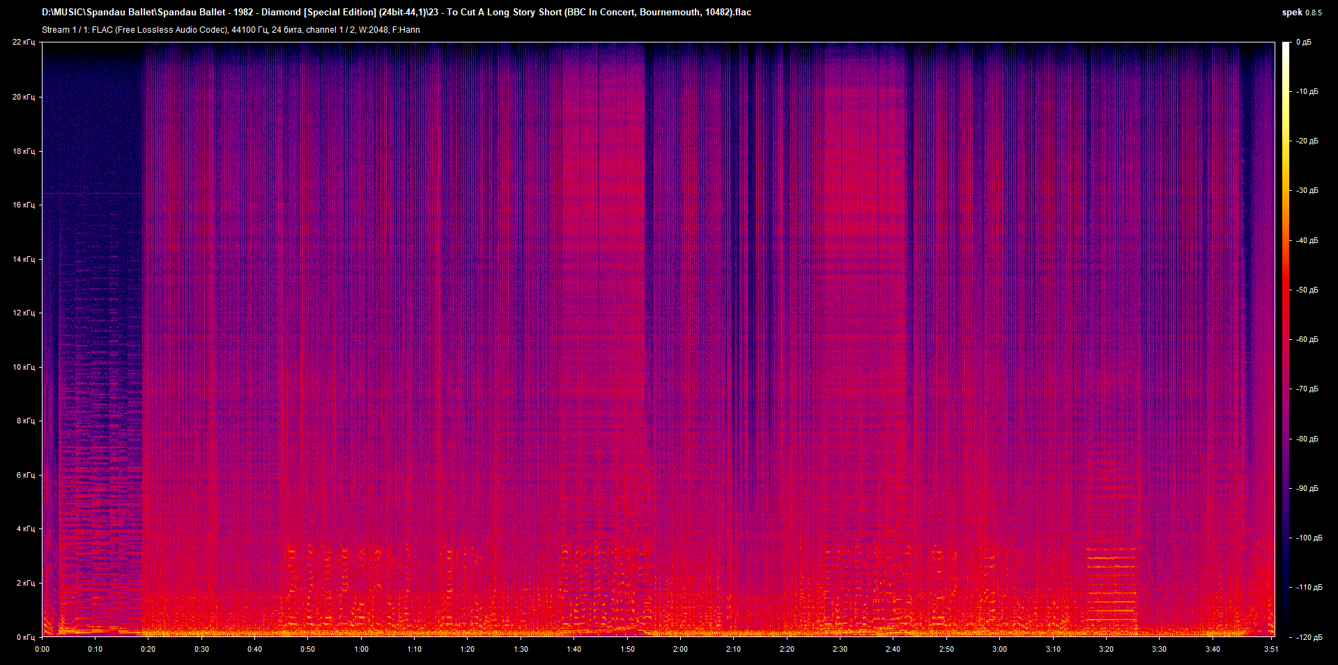Click the -120 dB level label

tap(1308, 637)
